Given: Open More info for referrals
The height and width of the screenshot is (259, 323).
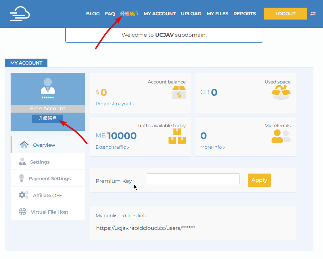Looking at the screenshot, I should click(212, 147).
